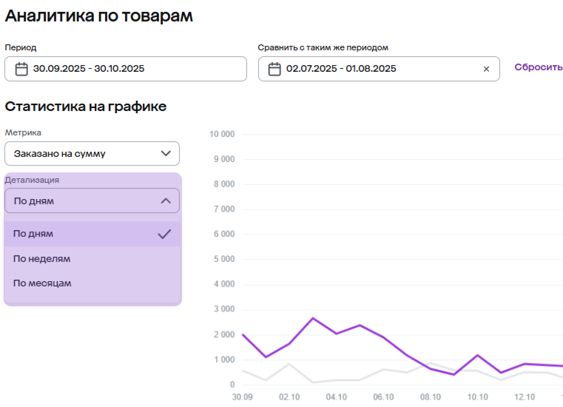Click the gray comparison line peak at 02.10
The image size is (563, 407).
tap(289, 364)
